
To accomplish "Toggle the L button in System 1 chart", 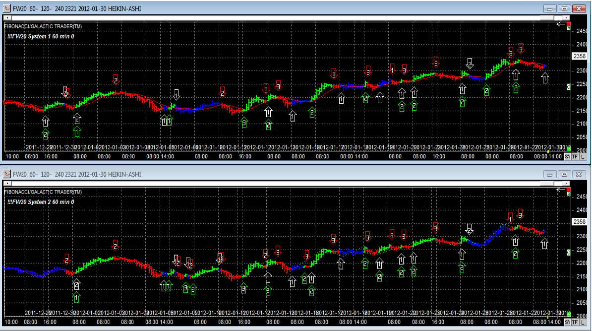I will pos(582,157).
